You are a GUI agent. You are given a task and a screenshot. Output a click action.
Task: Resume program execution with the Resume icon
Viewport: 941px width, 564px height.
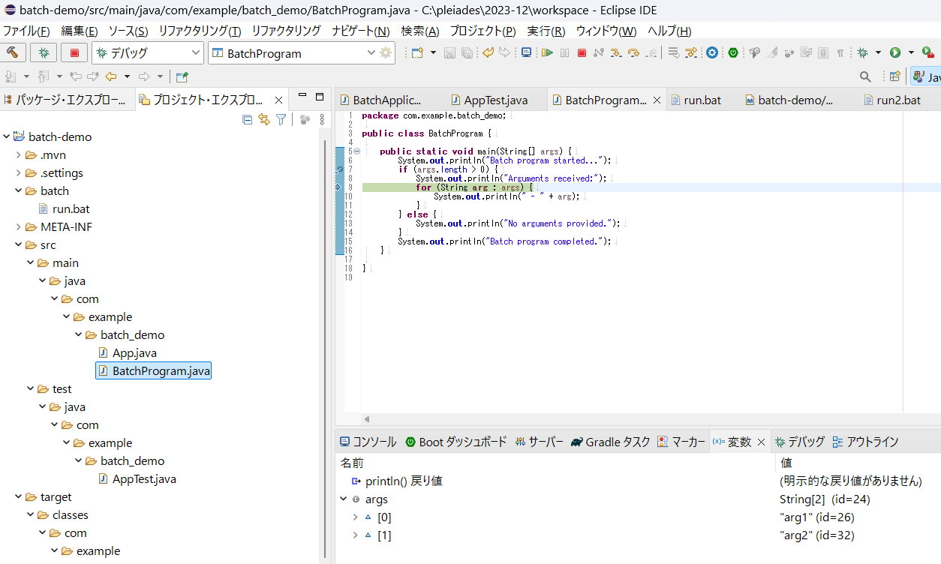tap(549, 52)
